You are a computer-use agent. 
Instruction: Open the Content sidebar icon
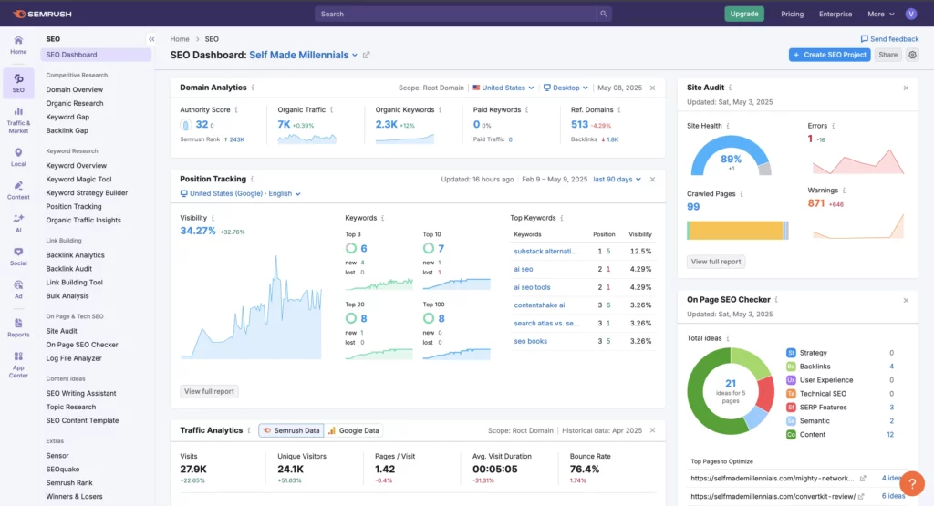click(x=18, y=191)
